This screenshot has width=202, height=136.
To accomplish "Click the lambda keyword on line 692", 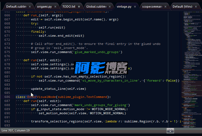I will coord(111,121).
